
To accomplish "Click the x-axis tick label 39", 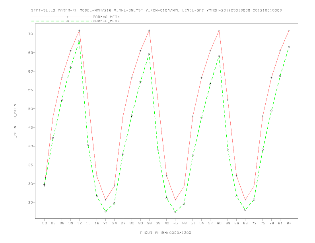I will point(158,223).
